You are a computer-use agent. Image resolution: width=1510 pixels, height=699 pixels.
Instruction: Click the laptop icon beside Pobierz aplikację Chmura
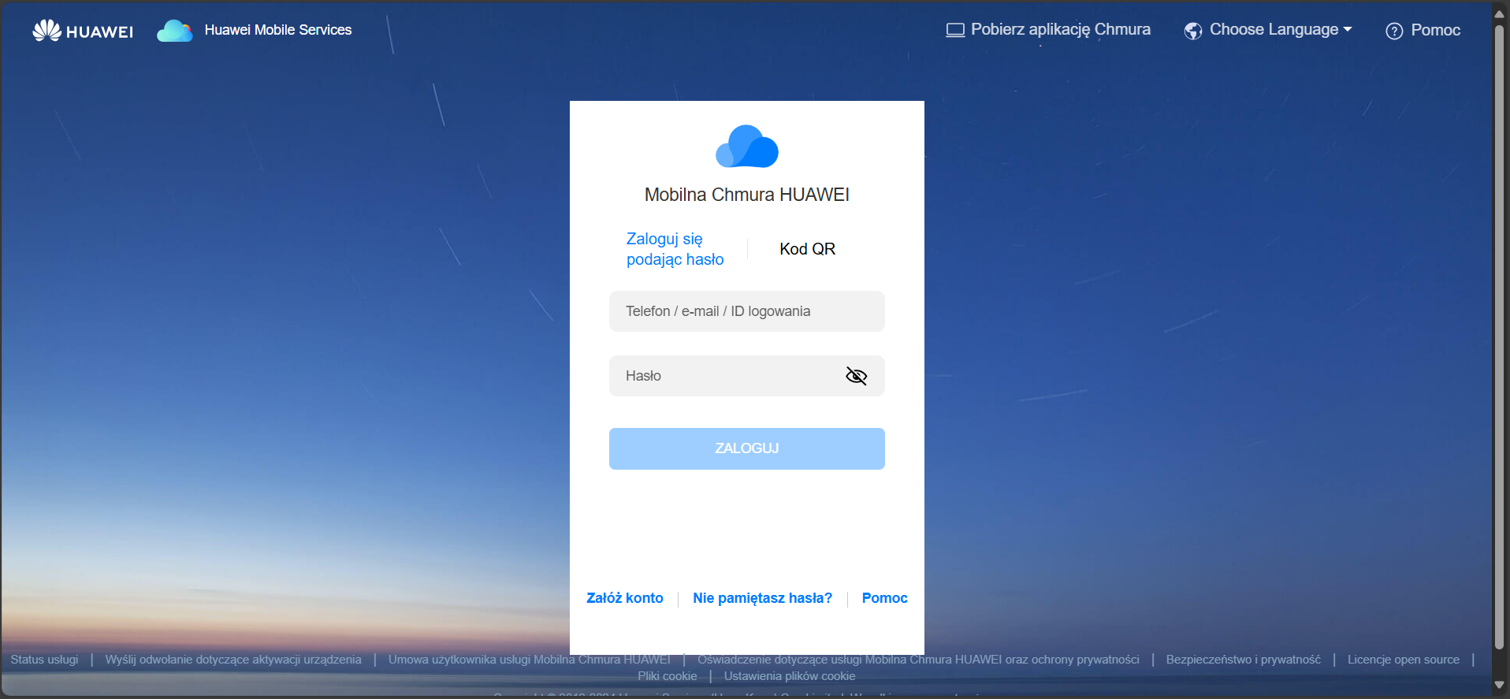tap(955, 30)
